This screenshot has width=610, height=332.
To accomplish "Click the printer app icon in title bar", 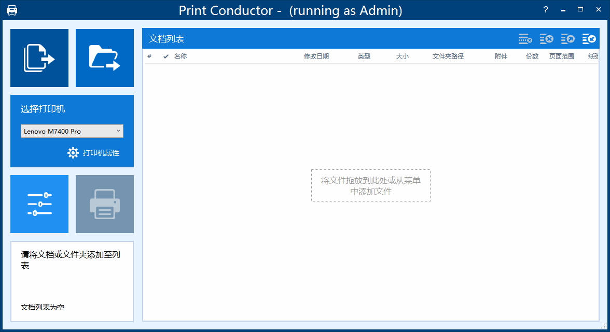I will [12, 10].
